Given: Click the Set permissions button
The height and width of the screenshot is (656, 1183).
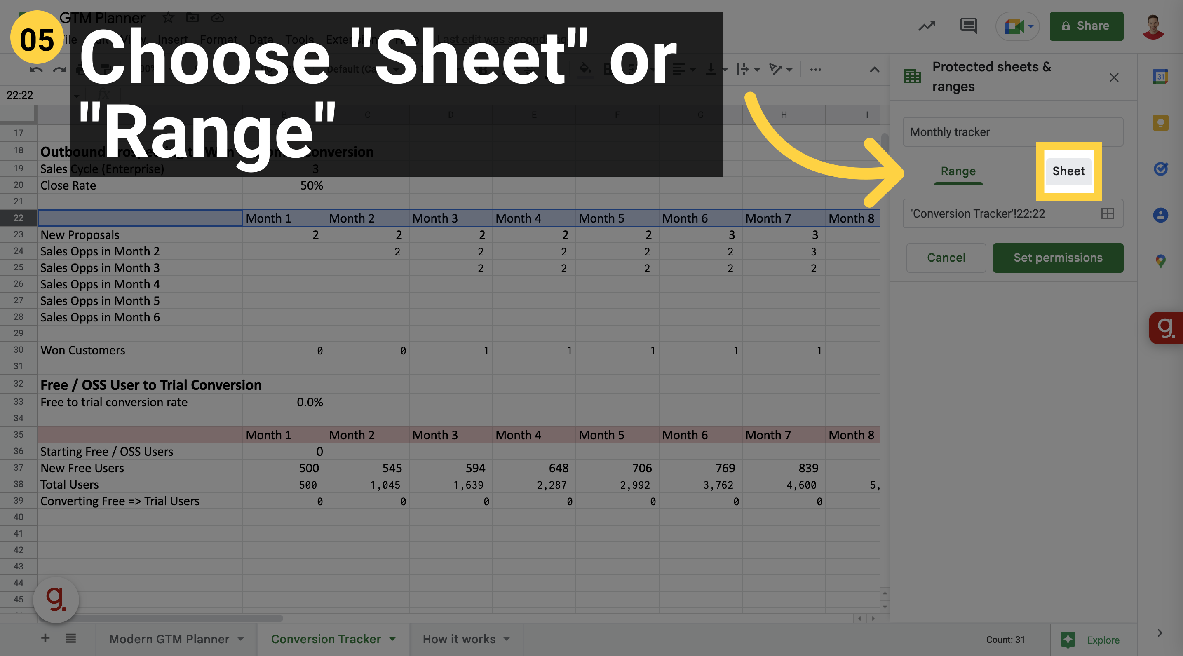Looking at the screenshot, I should 1057,257.
